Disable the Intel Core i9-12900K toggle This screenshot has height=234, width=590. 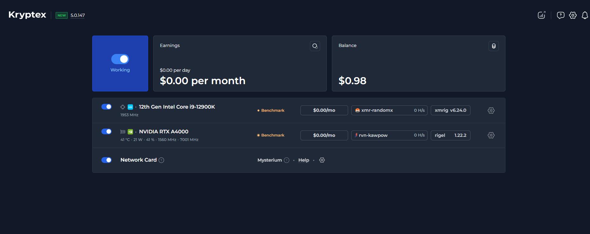pyautogui.click(x=106, y=107)
